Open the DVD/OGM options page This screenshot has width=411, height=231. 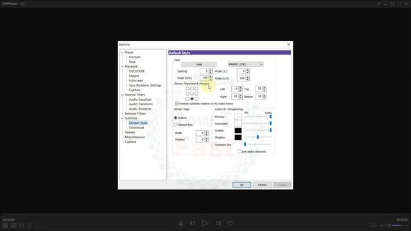pos(137,71)
